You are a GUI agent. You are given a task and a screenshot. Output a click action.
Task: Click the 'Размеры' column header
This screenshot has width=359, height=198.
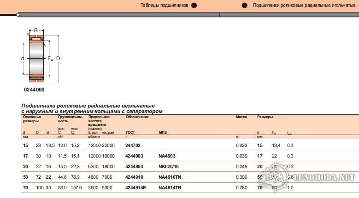(x=265, y=117)
